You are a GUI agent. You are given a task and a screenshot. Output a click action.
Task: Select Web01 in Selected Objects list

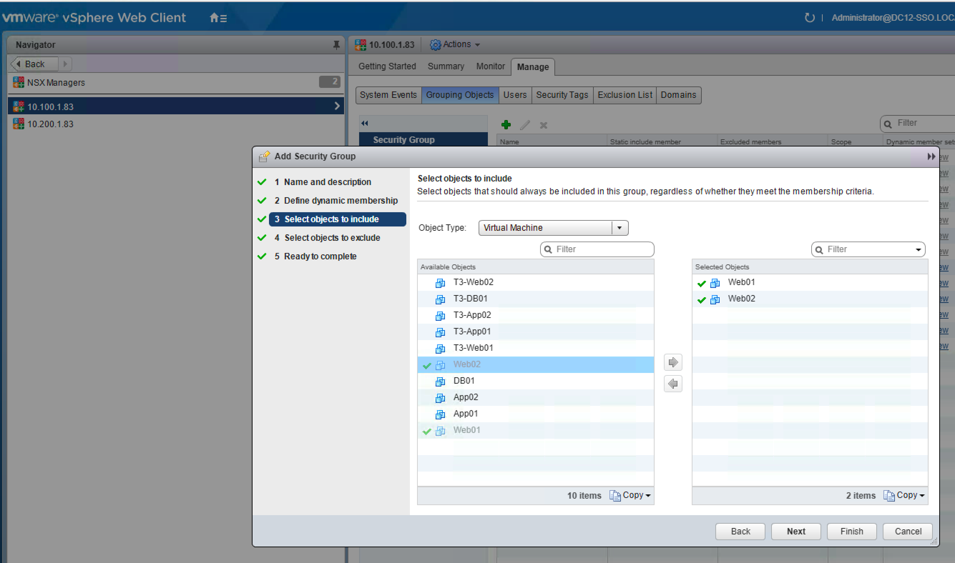(741, 282)
